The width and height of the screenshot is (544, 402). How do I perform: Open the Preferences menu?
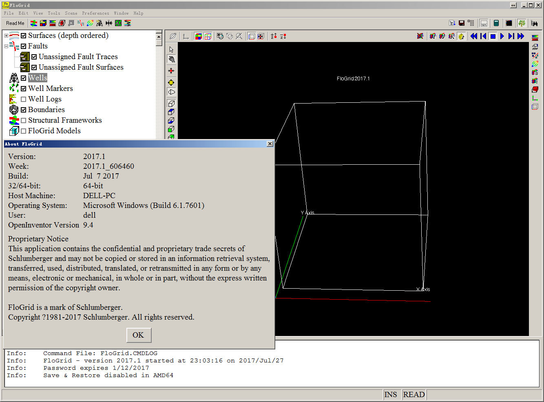95,13
